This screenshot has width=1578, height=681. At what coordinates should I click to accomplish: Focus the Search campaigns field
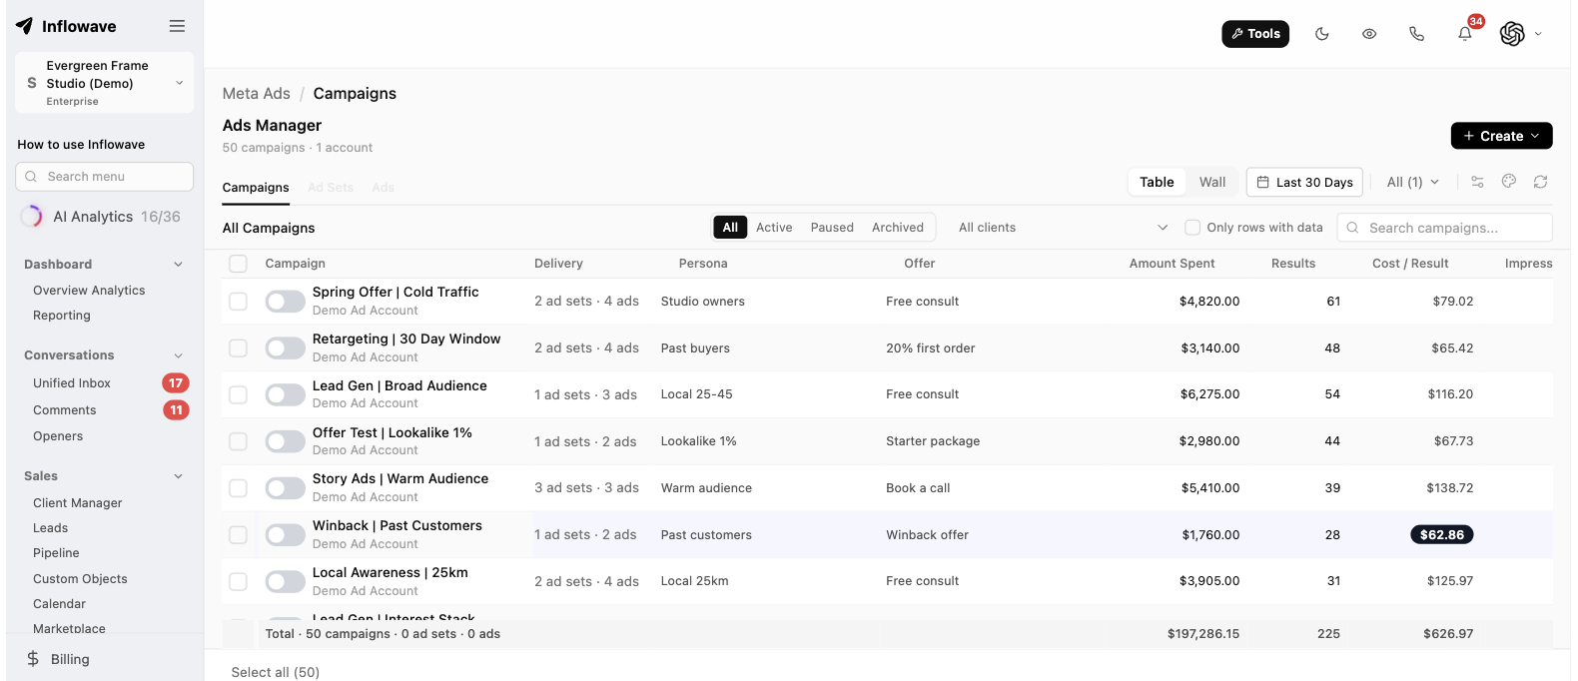(x=1444, y=228)
